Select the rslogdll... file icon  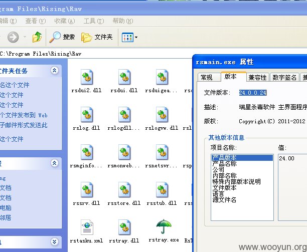point(124,115)
